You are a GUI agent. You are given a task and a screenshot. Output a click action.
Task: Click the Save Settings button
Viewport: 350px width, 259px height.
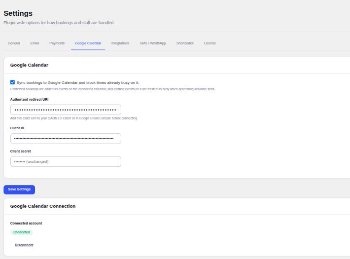(x=19, y=189)
